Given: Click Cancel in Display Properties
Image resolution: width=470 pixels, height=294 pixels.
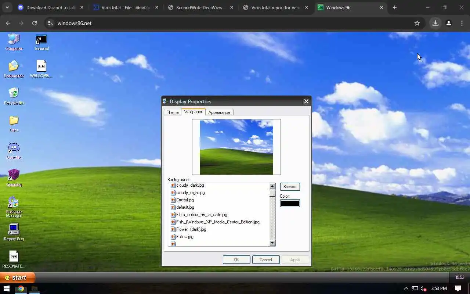Looking at the screenshot, I should pos(265,259).
